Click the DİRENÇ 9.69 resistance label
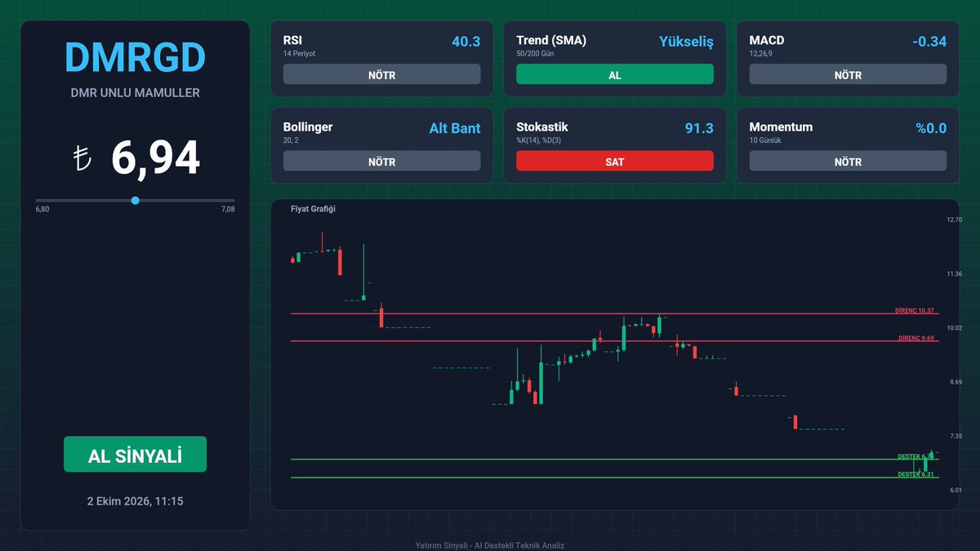The image size is (980, 551). coord(916,338)
